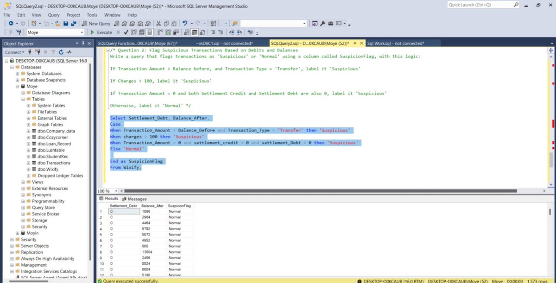Expand the Database Snapshots node

17,80
